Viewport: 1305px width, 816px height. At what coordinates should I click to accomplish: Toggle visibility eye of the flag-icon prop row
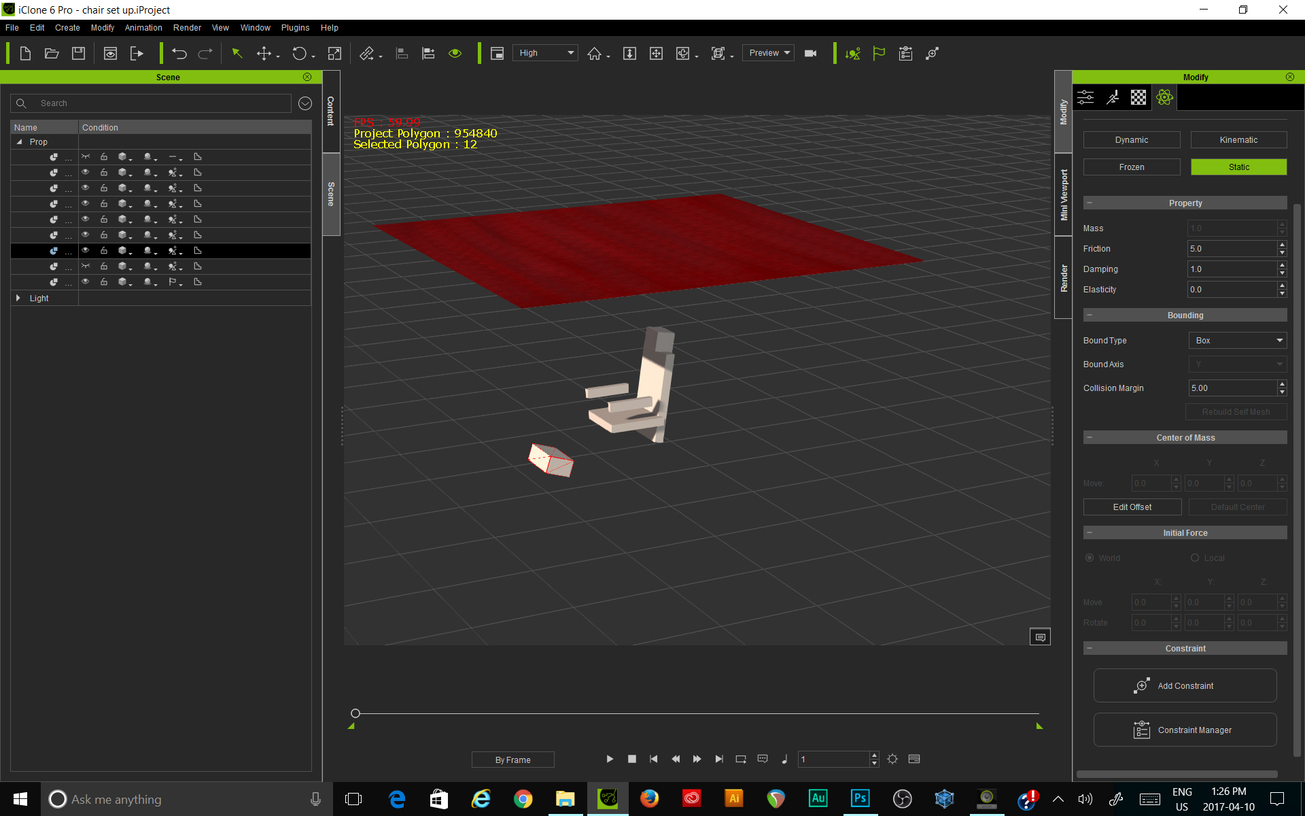86,282
